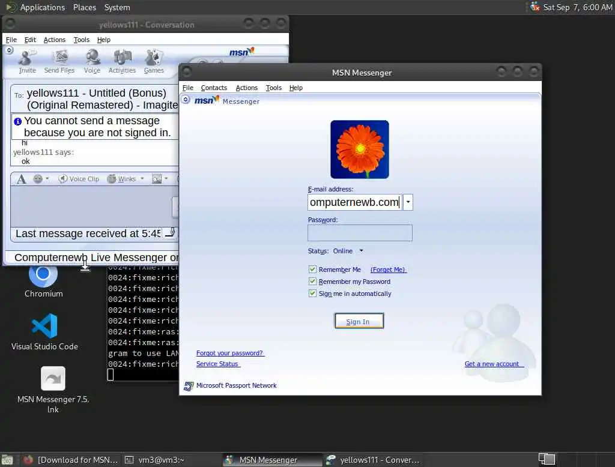Open Tools menu in conversation window
Viewport: 615px width, 467px height.
click(82, 40)
